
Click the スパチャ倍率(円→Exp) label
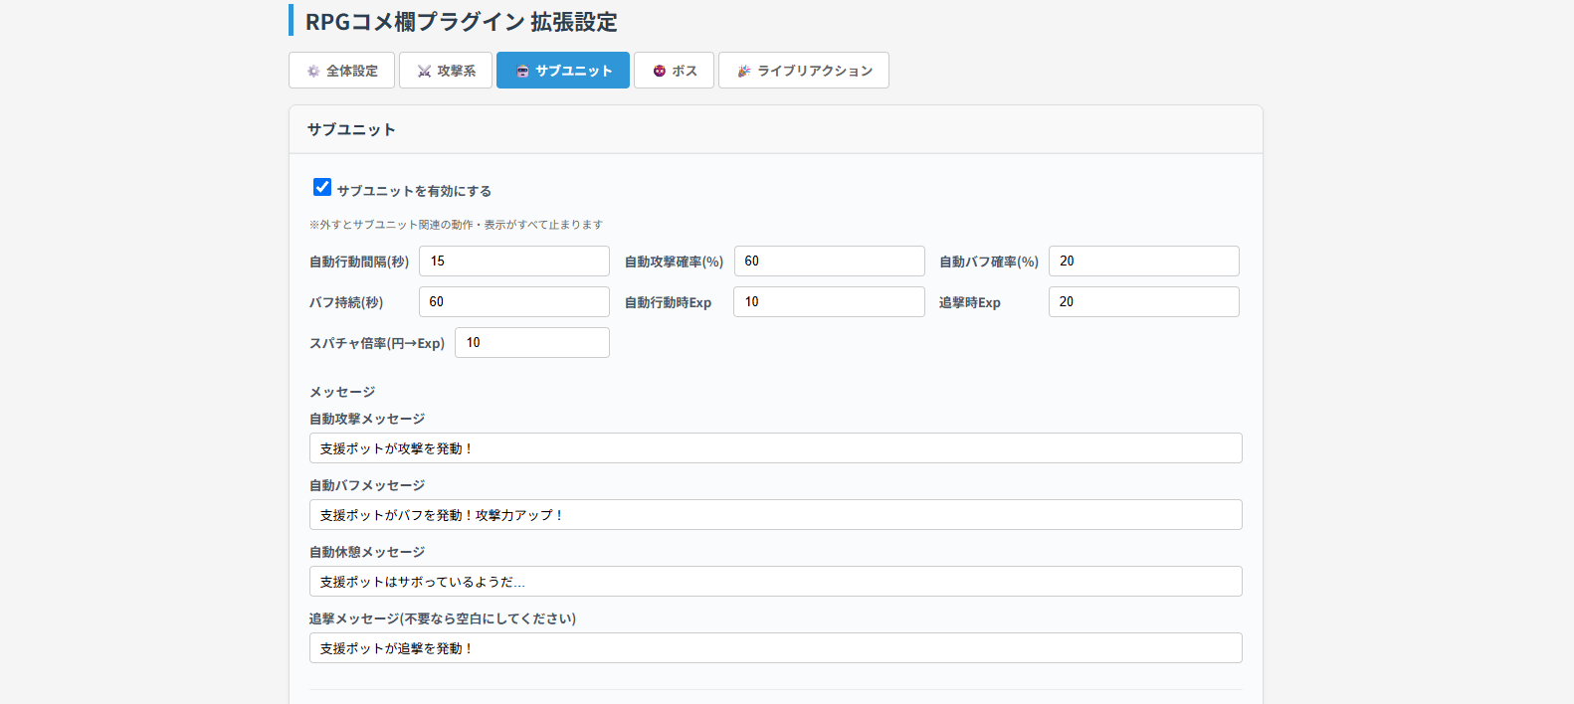tap(377, 343)
